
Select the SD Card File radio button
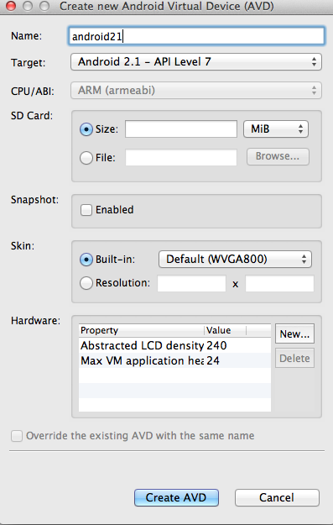tap(86, 157)
